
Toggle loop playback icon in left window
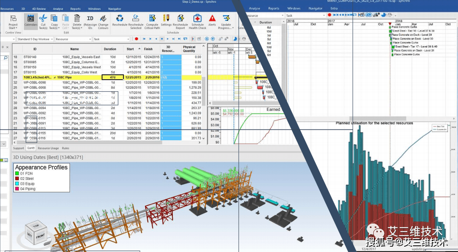pyautogui.click(x=185, y=39)
